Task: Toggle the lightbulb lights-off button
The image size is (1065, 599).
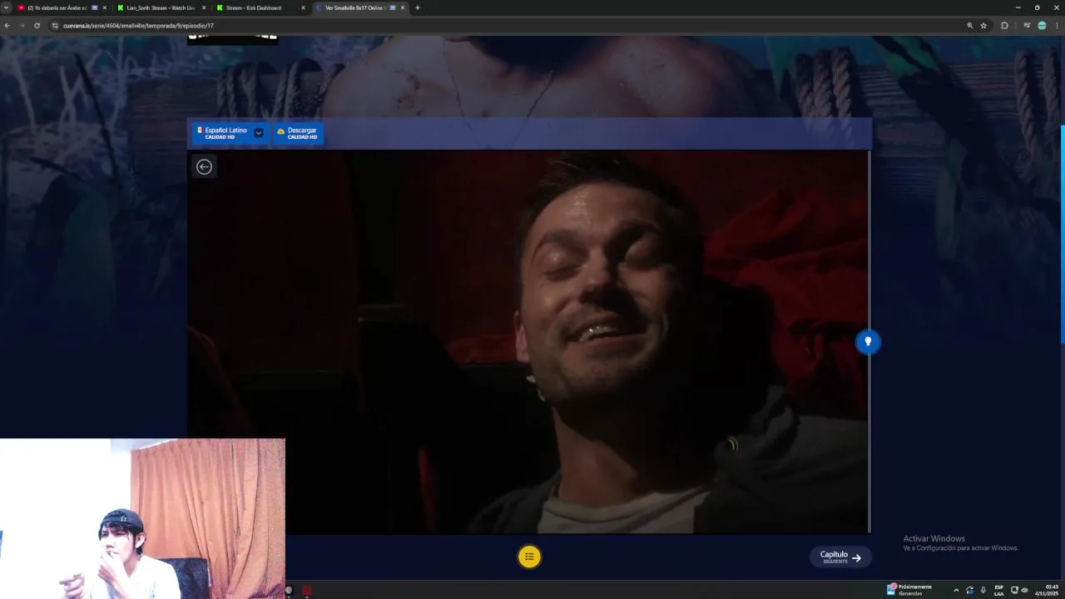Action: tap(868, 341)
